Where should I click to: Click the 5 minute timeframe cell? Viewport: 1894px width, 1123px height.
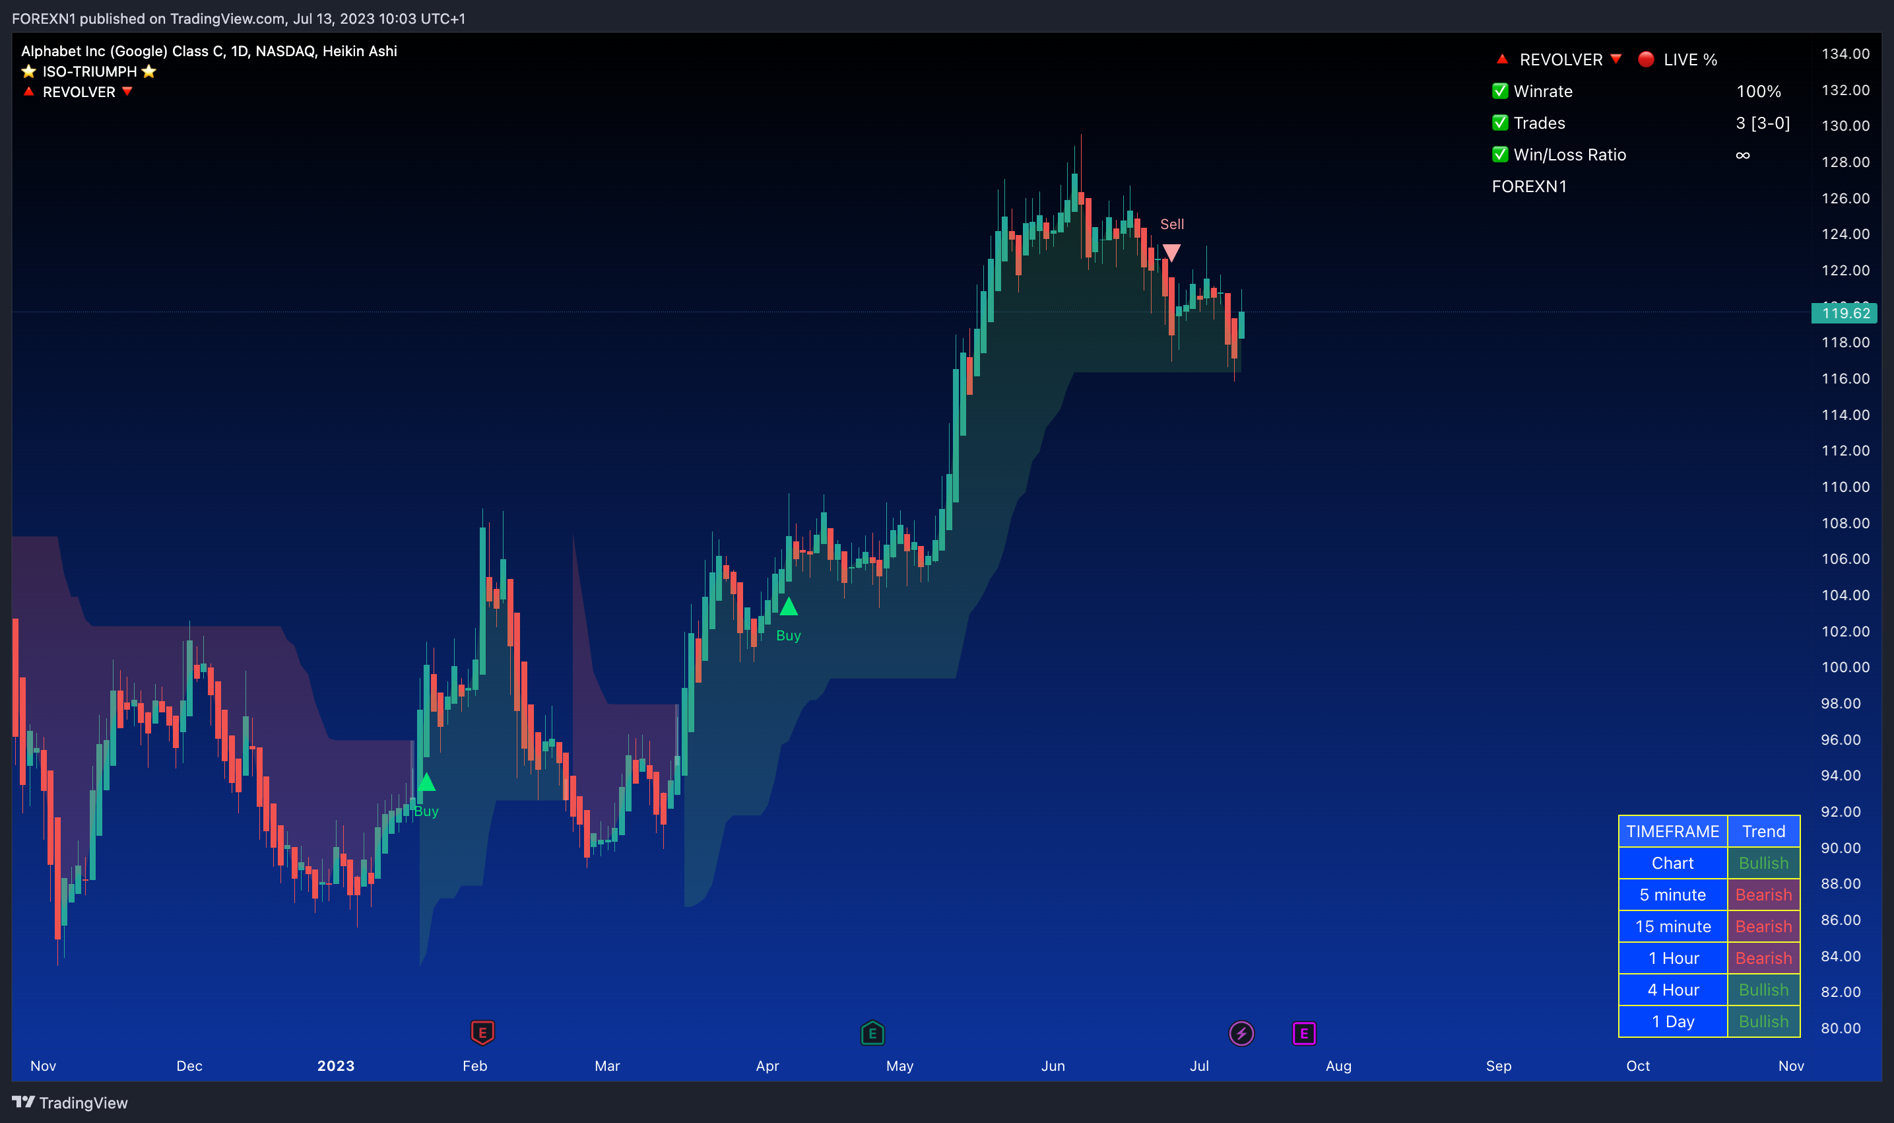1672,895
